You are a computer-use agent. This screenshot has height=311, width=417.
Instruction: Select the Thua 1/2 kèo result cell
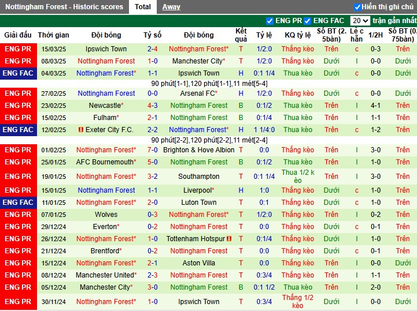pyautogui.click(x=298, y=177)
